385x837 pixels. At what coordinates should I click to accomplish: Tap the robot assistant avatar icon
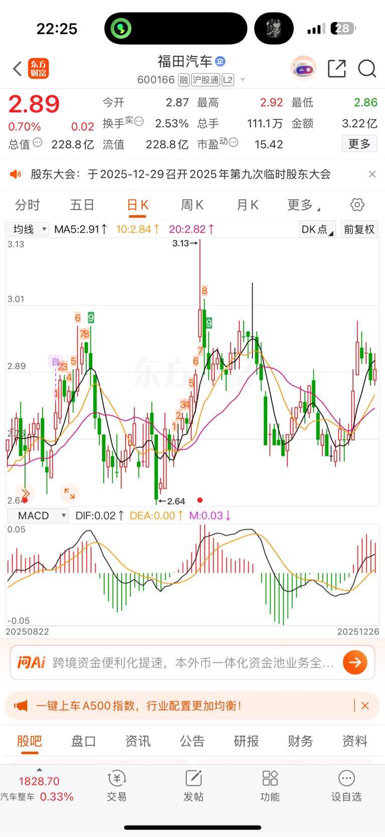(x=303, y=68)
